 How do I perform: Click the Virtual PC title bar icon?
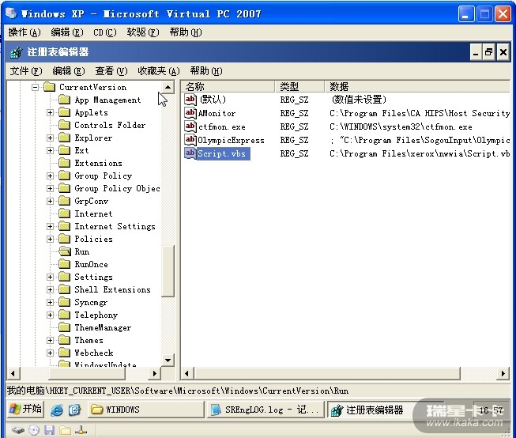click(x=10, y=13)
